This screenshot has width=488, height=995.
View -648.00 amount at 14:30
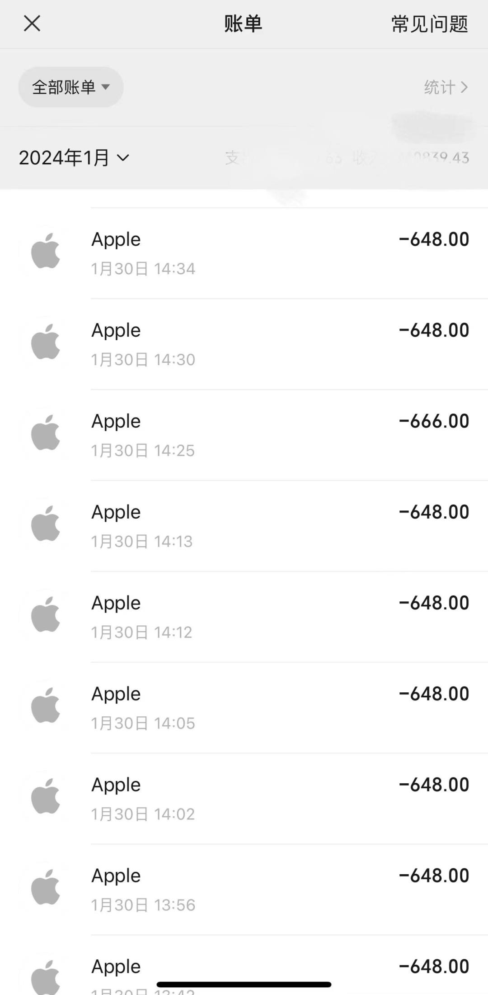(434, 330)
